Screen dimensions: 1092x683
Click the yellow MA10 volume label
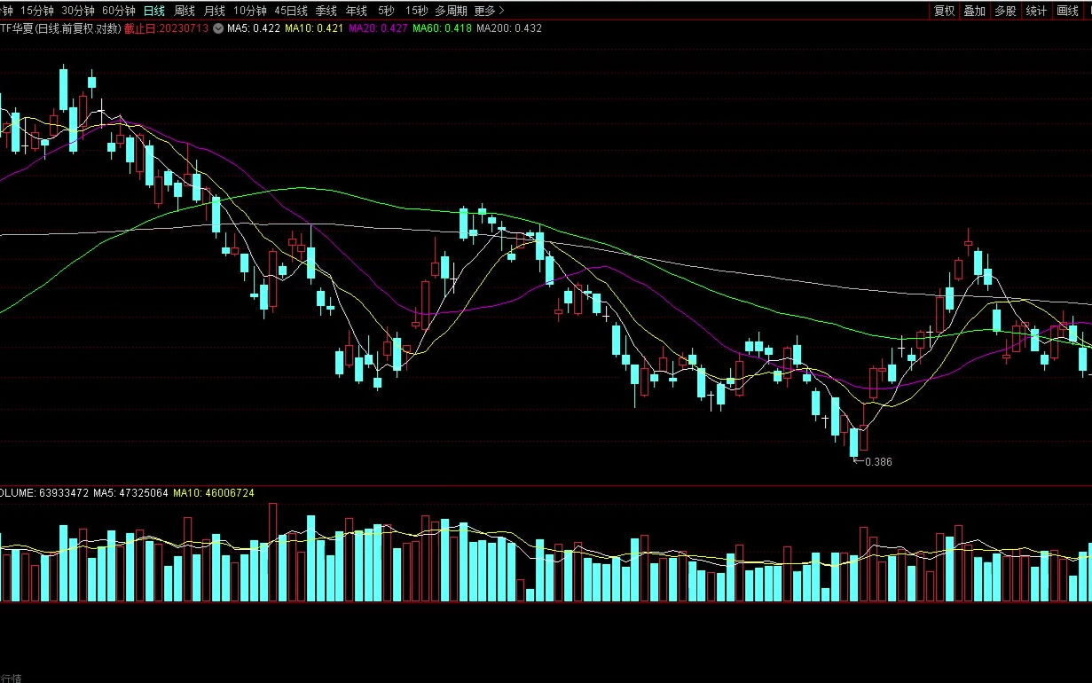coord(213,492)
